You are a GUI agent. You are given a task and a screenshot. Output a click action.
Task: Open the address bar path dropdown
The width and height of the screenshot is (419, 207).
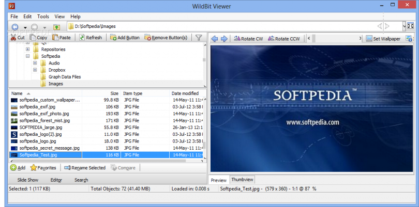pyautogui.click(x=403, y=26)
